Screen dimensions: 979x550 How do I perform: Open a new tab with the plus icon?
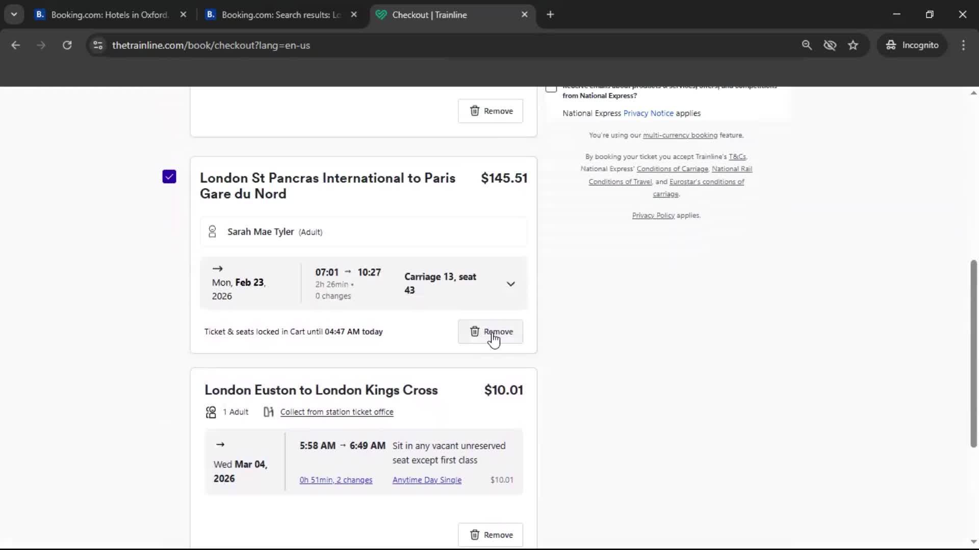click(550, 15)
